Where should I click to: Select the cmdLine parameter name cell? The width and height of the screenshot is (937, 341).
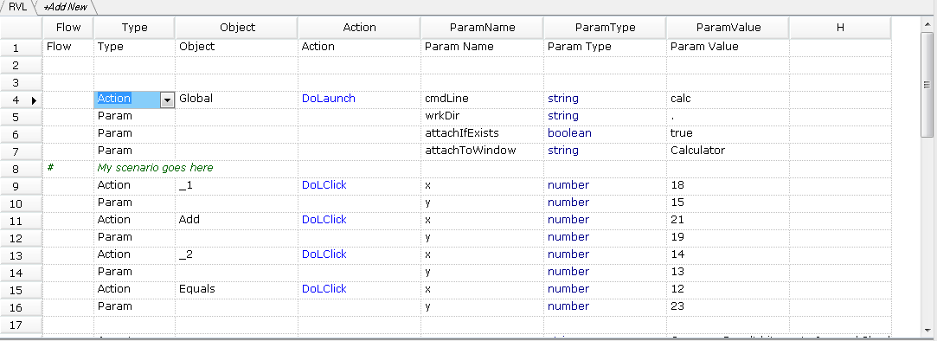point(482,99)
